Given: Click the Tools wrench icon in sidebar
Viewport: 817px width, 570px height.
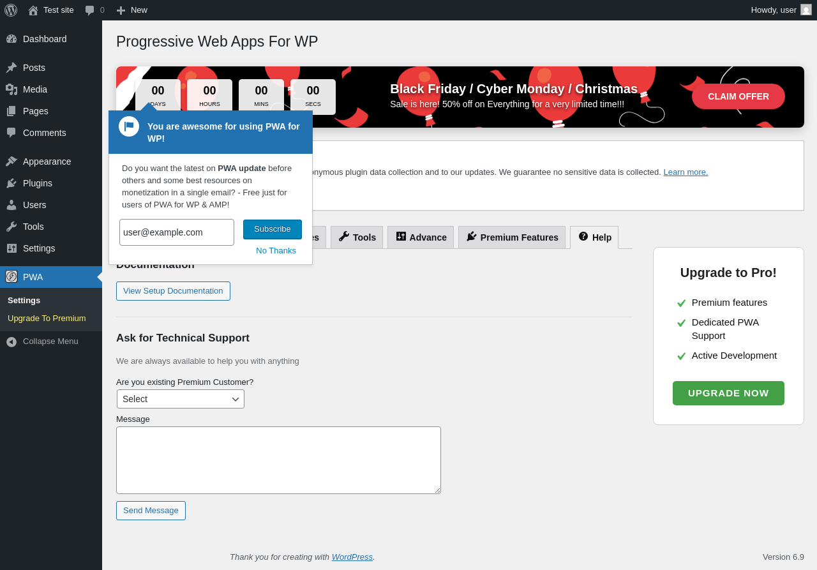Looking at the screenshot, I should pos(11,227).
